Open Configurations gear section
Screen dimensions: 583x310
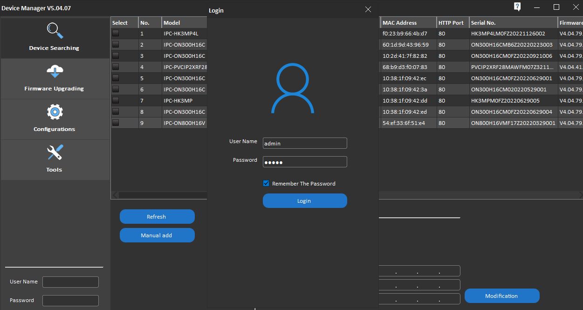point(55,119)
